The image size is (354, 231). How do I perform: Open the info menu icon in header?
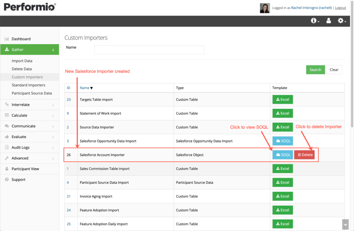315,21
